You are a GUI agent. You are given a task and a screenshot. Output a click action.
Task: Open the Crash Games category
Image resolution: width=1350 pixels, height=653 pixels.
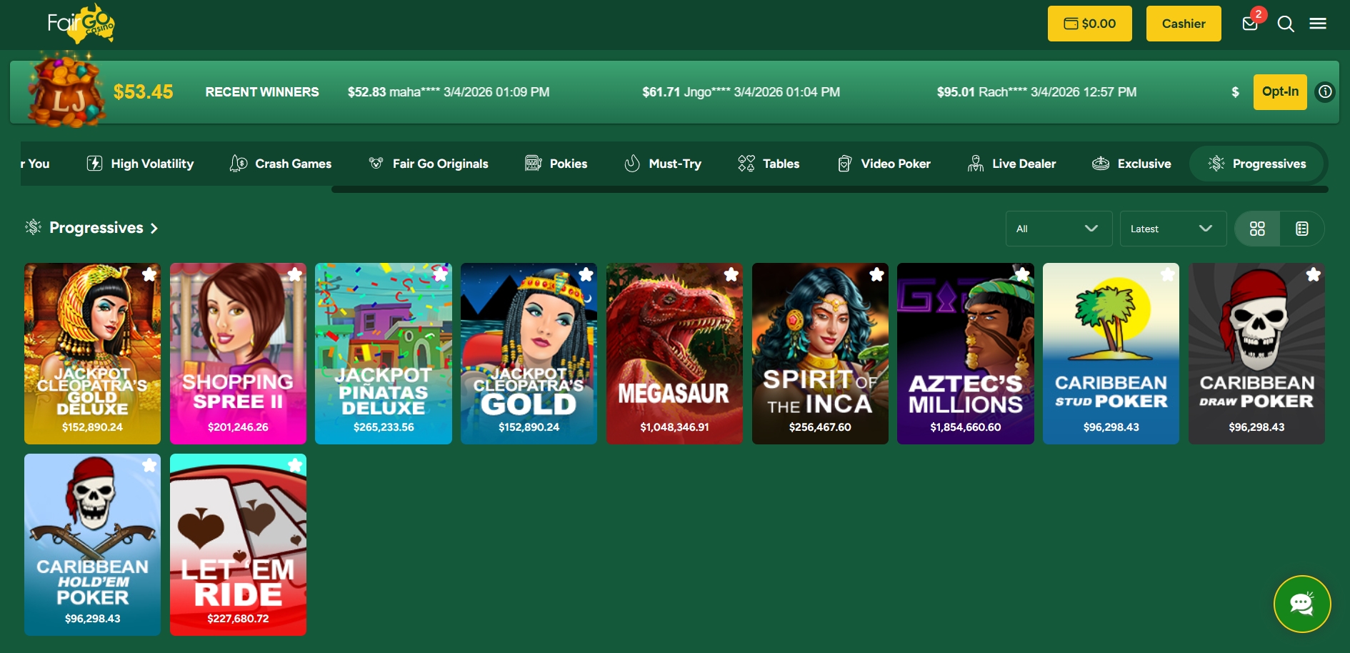point(281,164)
